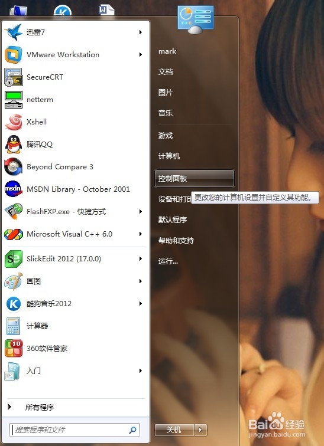This screenshot has width=324, height=446.
Task: Open SlickEdit 2012 via its icon
Action: (x=14, y=259)
